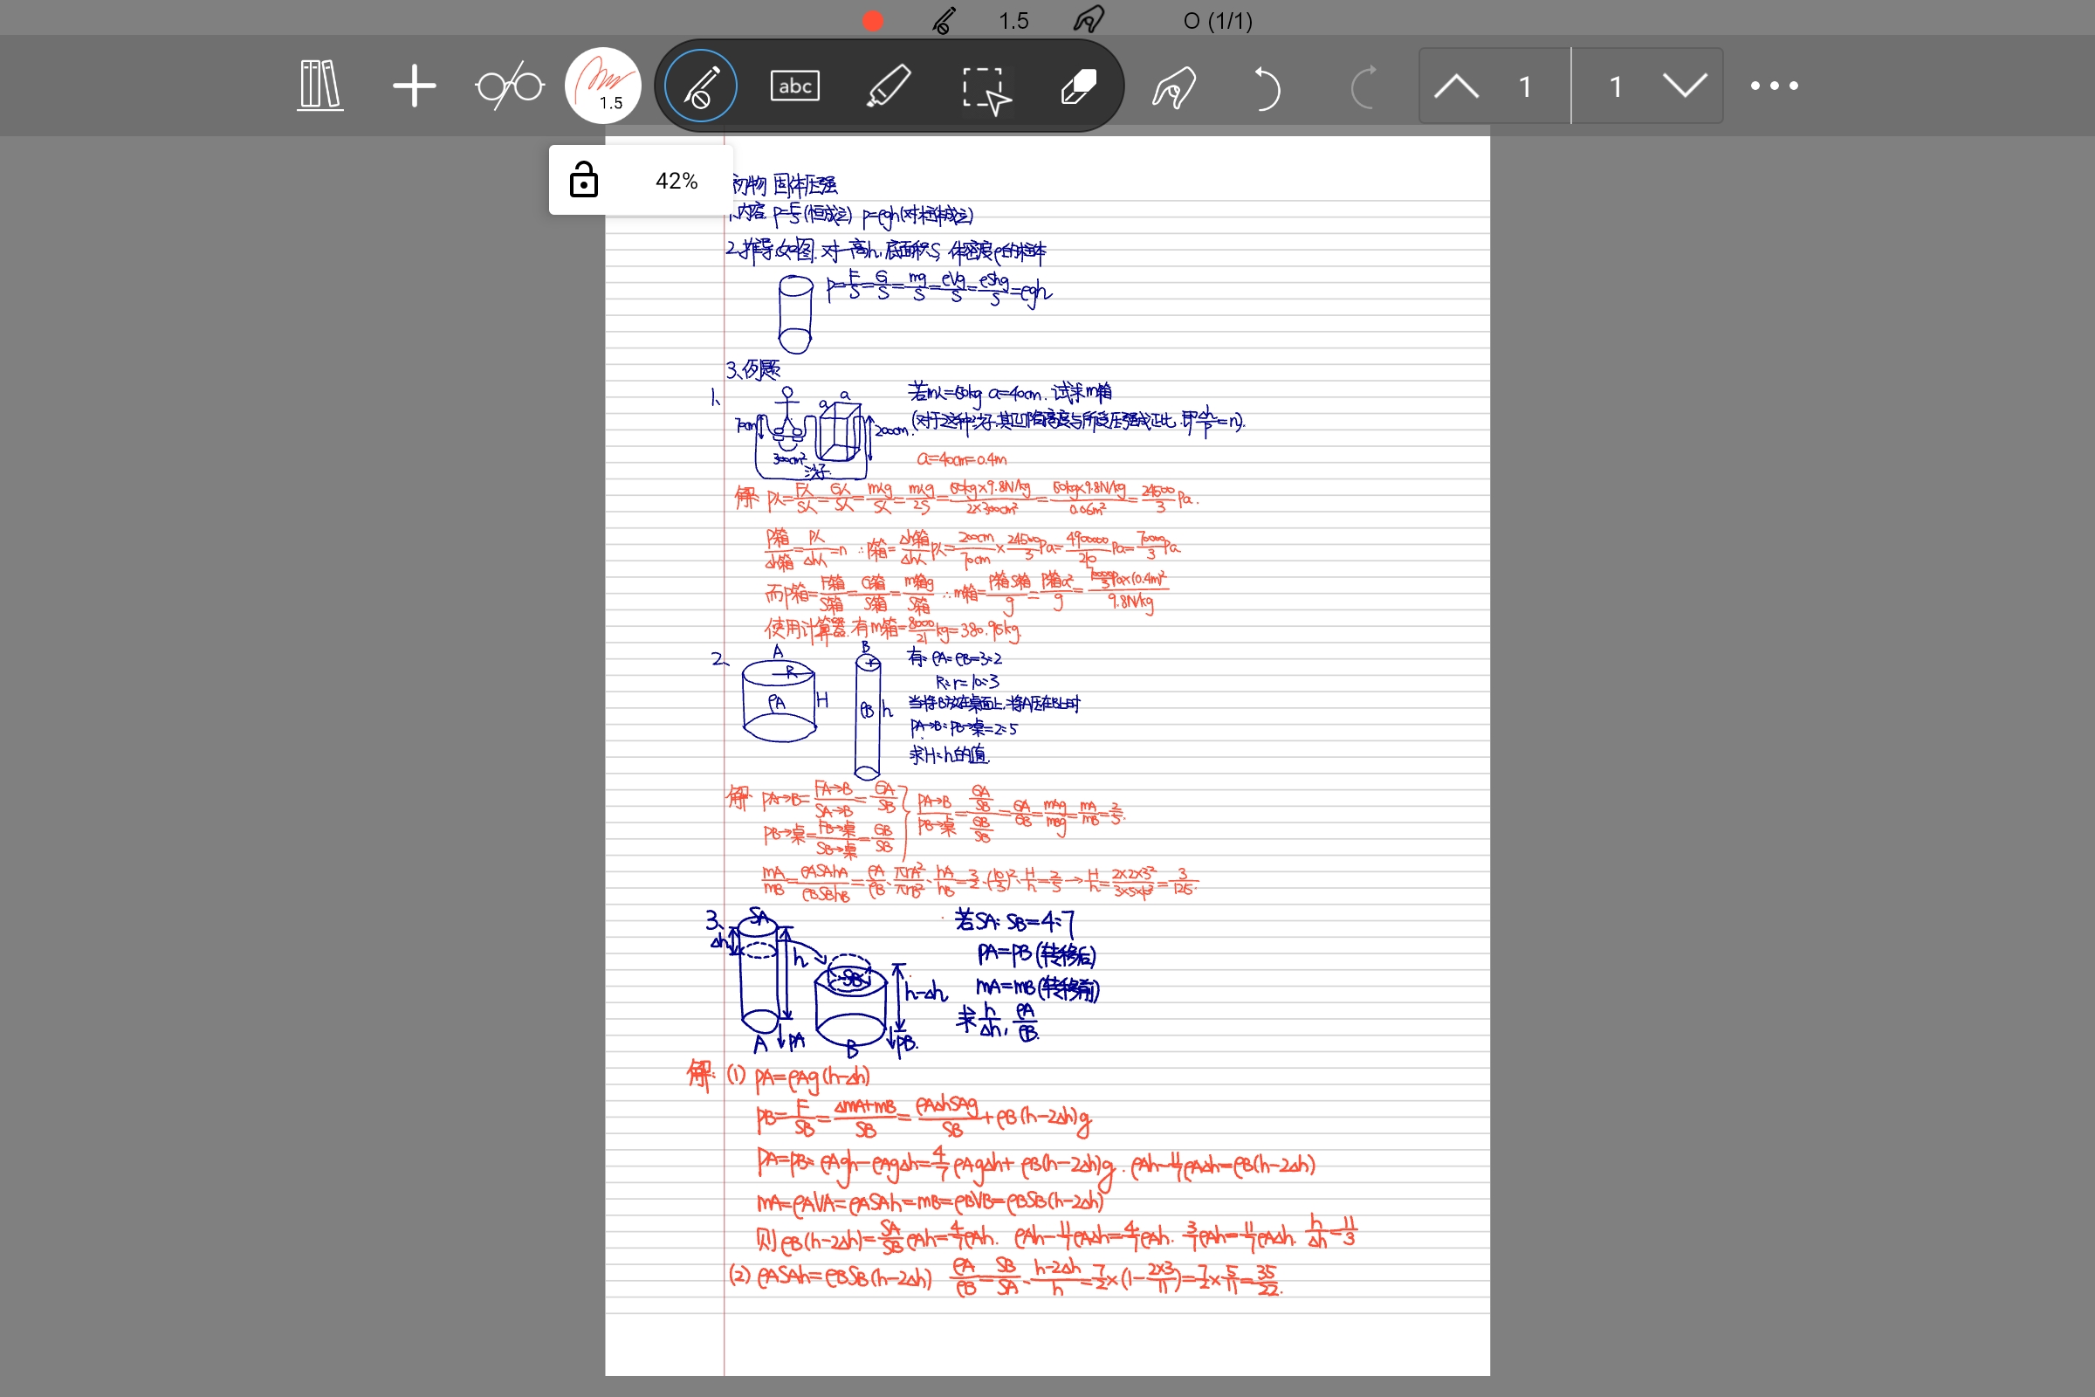This screenshot has height=1397, width=2095.
Task: Activate the hand gesture tool
Action: point(1171,85)
